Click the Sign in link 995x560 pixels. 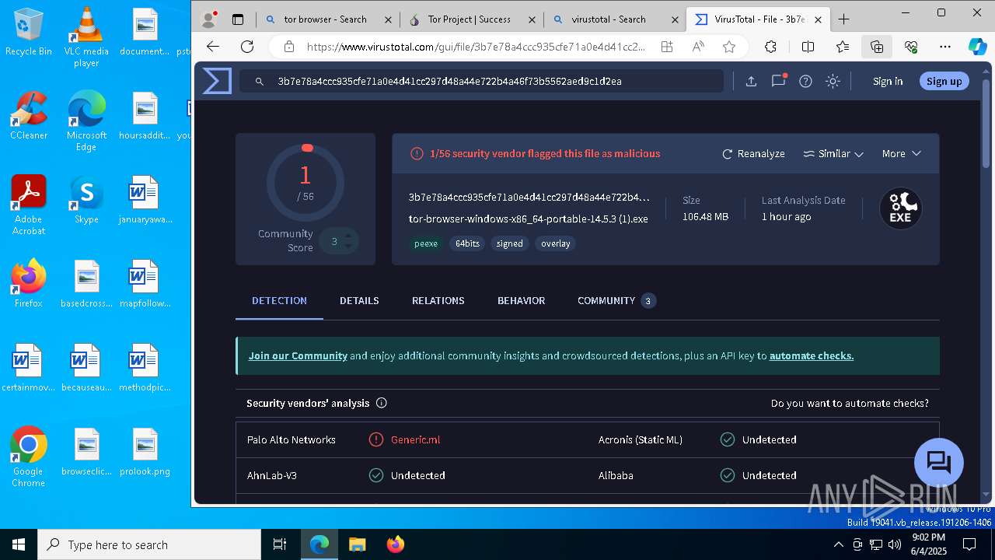pos(888,81)
